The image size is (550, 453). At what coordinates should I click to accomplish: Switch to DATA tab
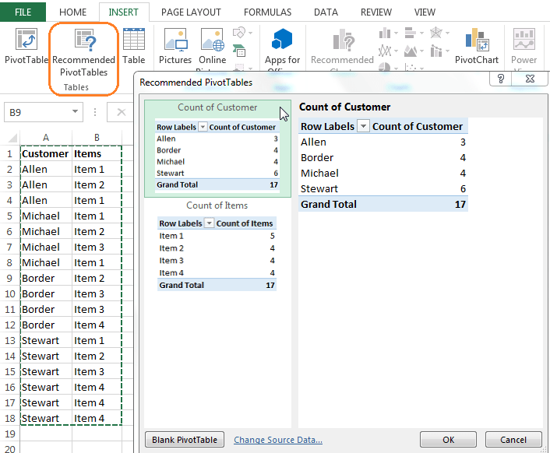pos(326,12)
